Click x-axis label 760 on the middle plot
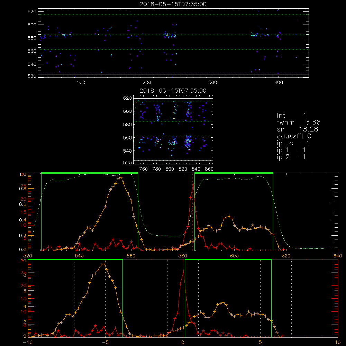This screenshot has height=346, width=346. tap(144, 169)
